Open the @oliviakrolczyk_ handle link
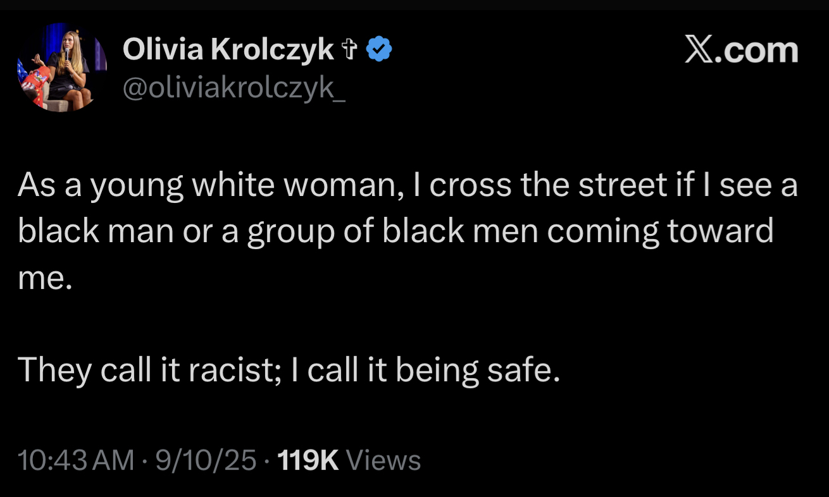 click(234, 88)
